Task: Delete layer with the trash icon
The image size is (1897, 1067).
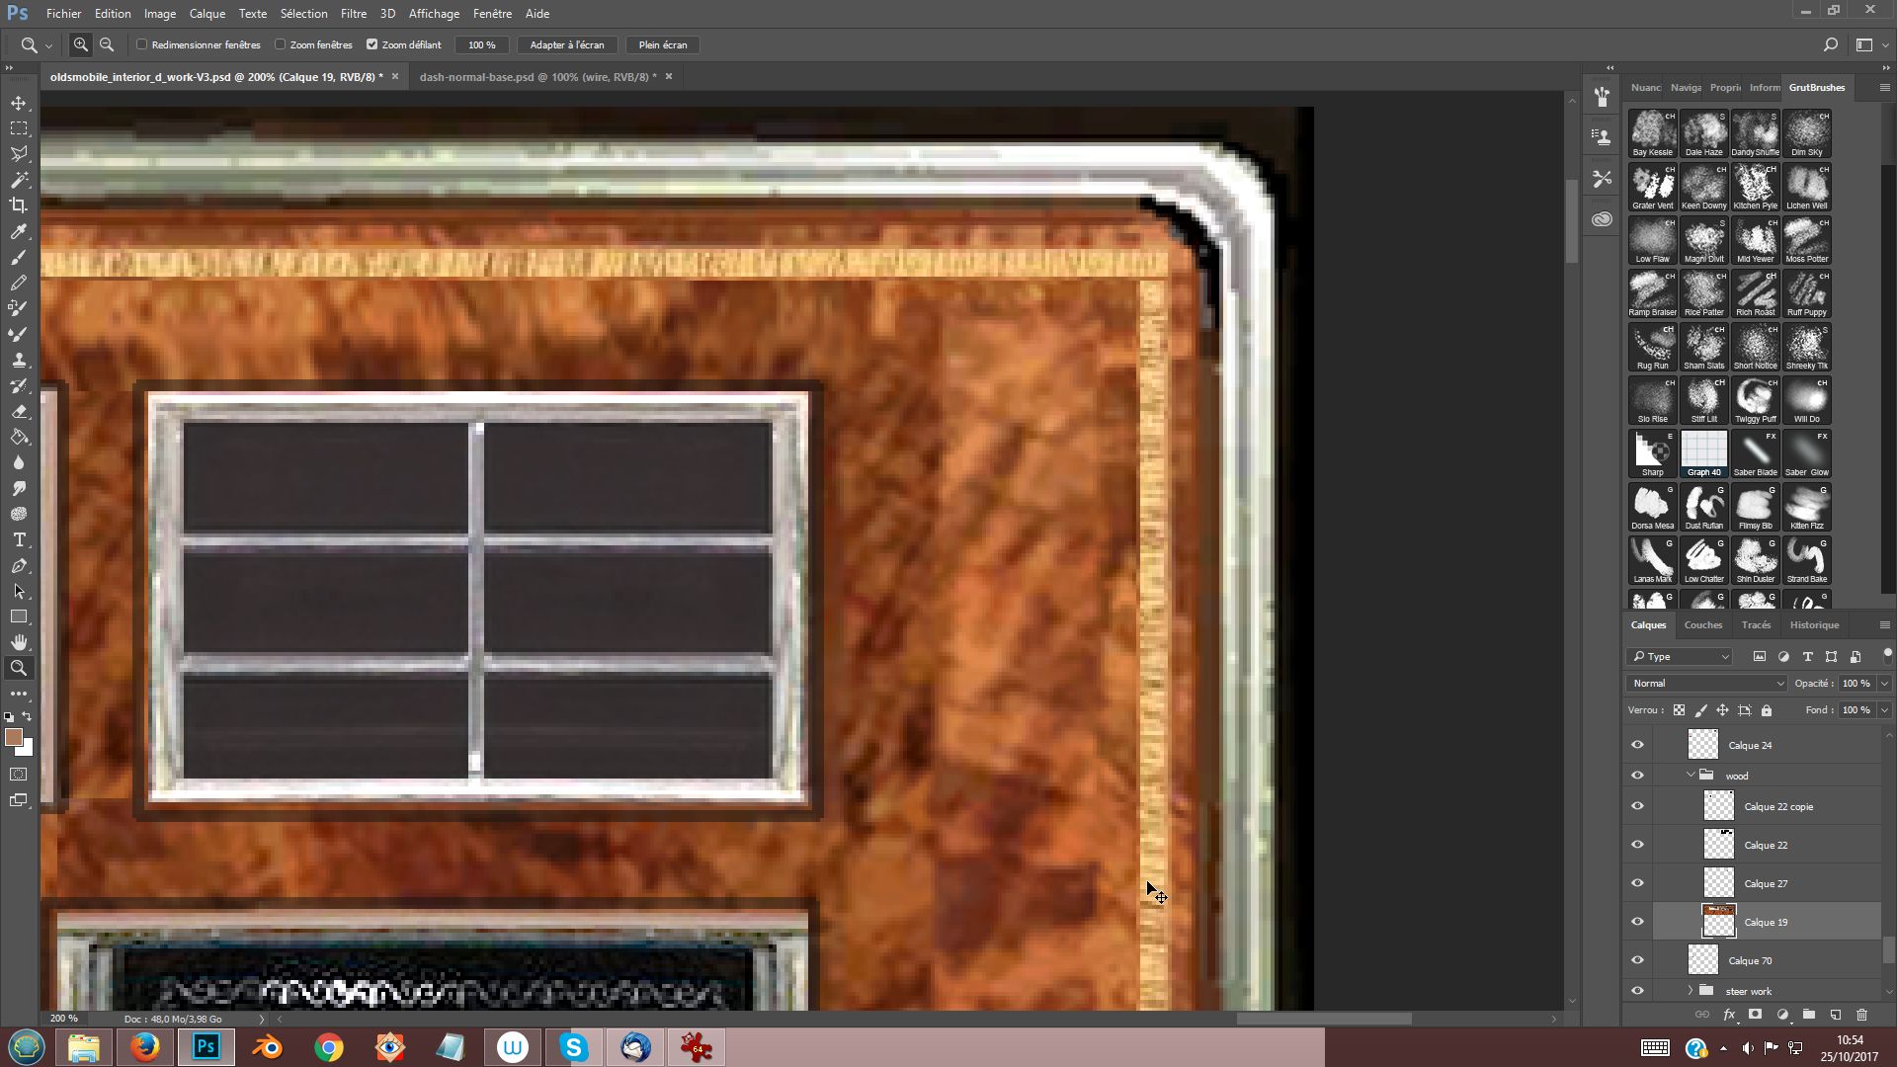Action: [x=1861, y=1015]
